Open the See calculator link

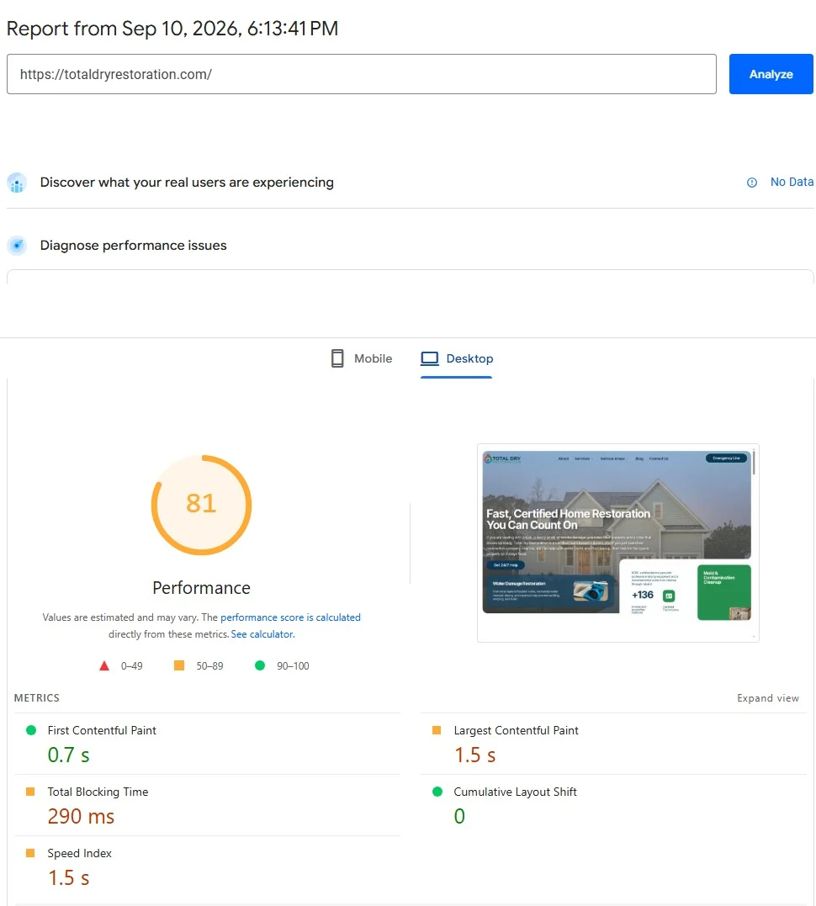(x=262, y=633)
